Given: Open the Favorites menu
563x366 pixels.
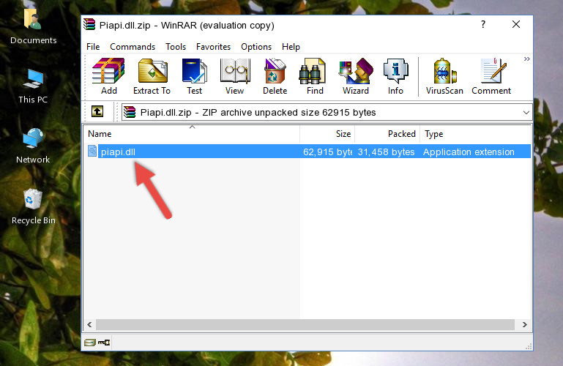Looking at the screenshot, I should [x=213, y=47].
